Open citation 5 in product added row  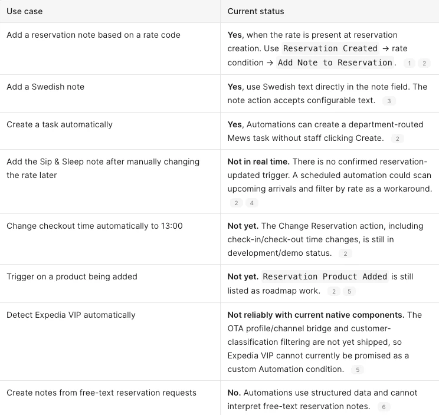pyautogui.click(x=349, y=291)
